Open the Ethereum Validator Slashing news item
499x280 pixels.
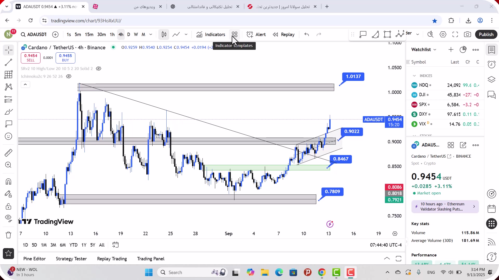445,207
